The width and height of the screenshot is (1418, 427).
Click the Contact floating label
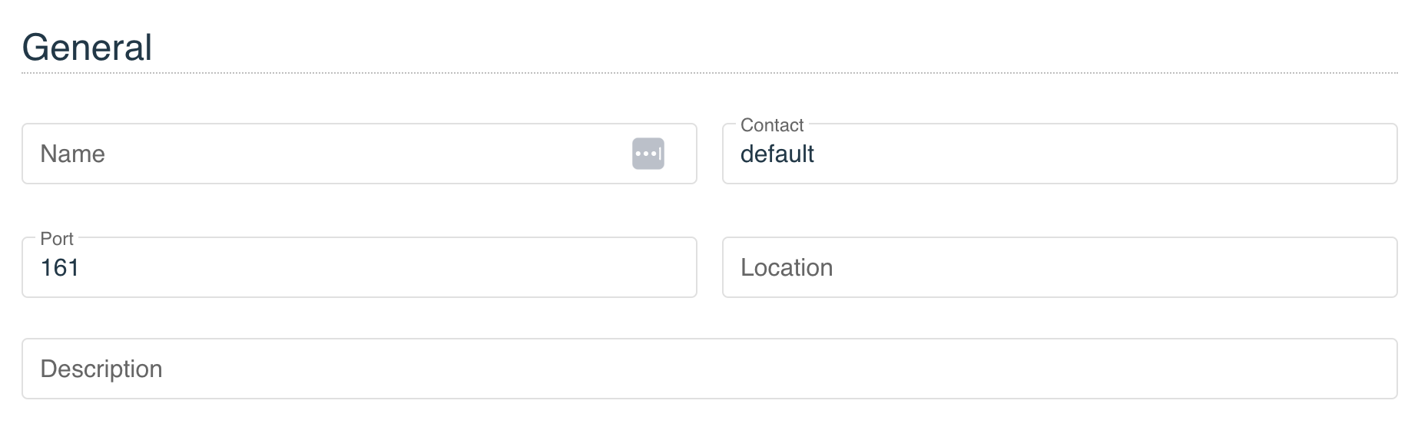[x=772, y=125]
